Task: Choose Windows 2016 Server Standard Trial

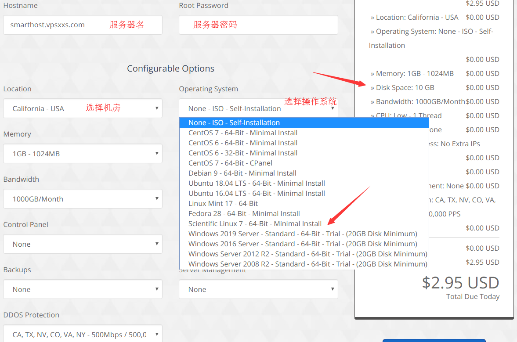Action: coord(304,244)
